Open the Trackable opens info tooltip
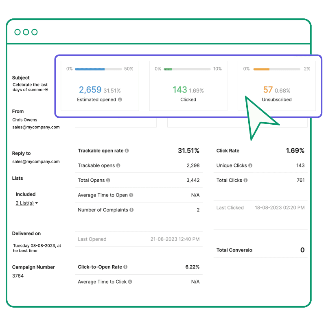Screen dimensions: 326x326 tap(118, 165)
